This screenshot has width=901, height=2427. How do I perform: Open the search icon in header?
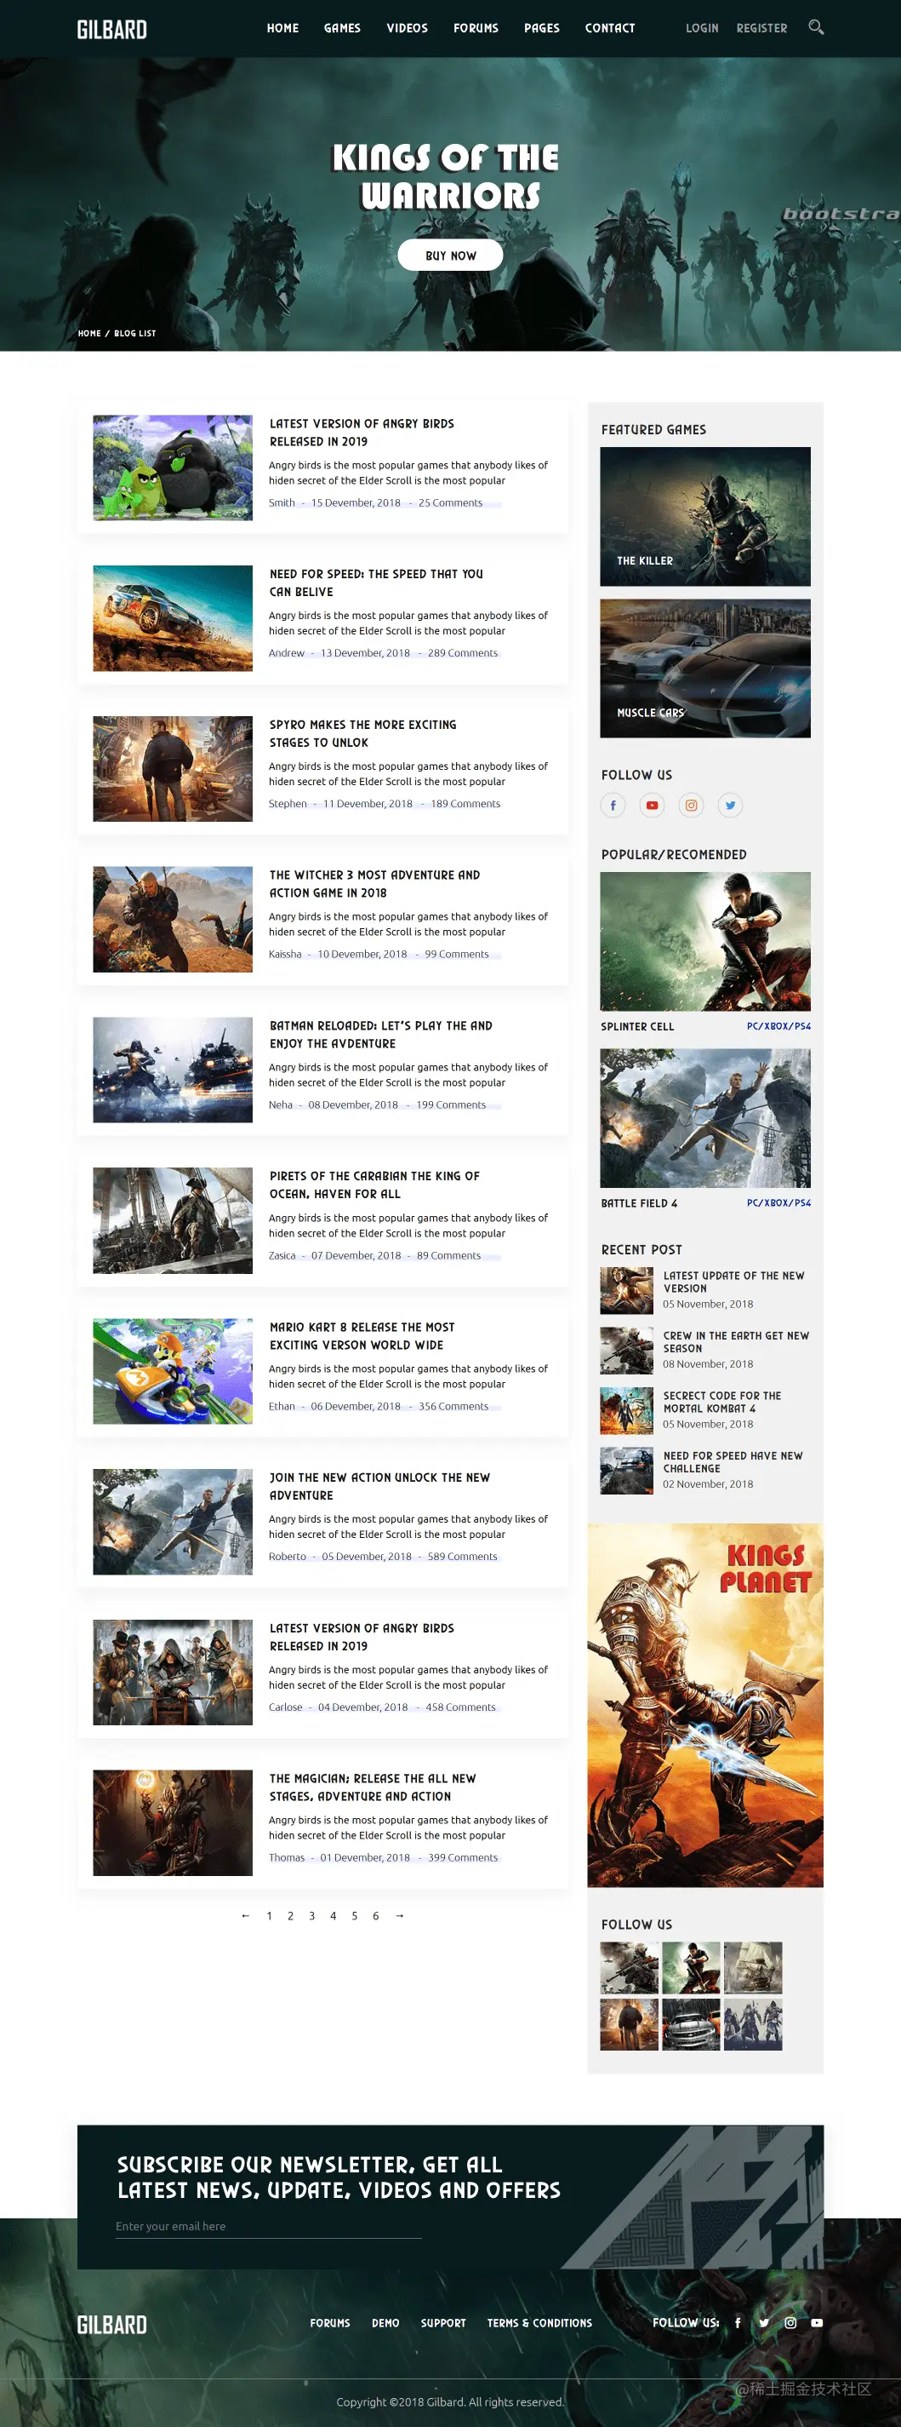point(815,27)
